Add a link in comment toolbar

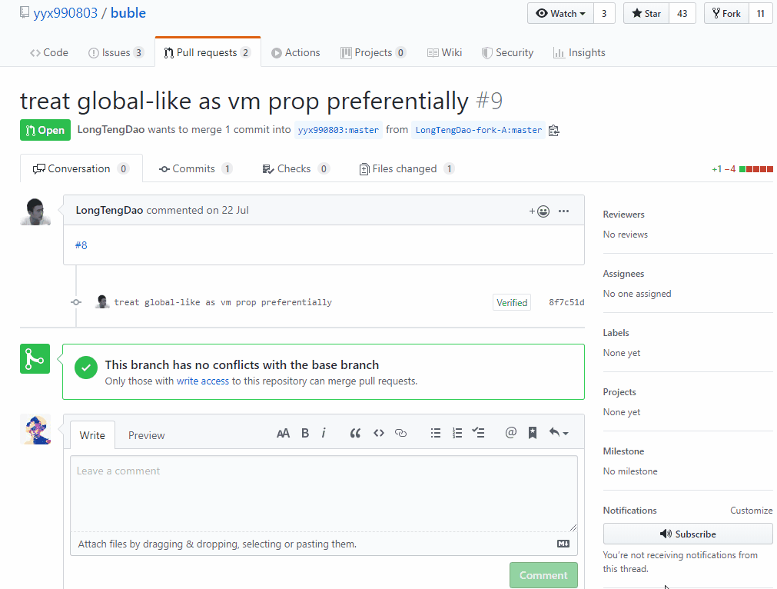tap(400, 434)
